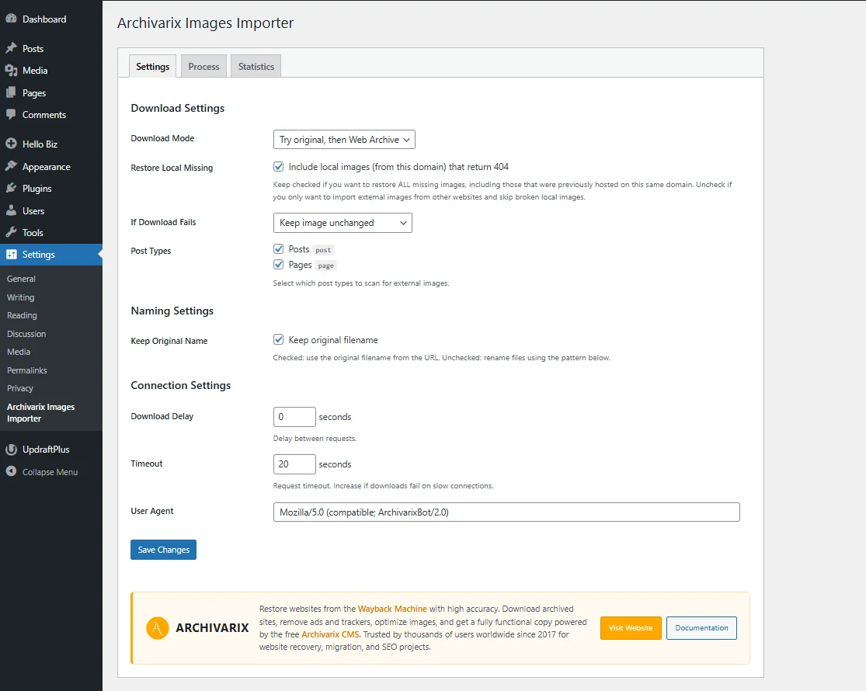Click the Posts pushpin icon
Screen dimensions: 866x691
[x=11, y=48]
